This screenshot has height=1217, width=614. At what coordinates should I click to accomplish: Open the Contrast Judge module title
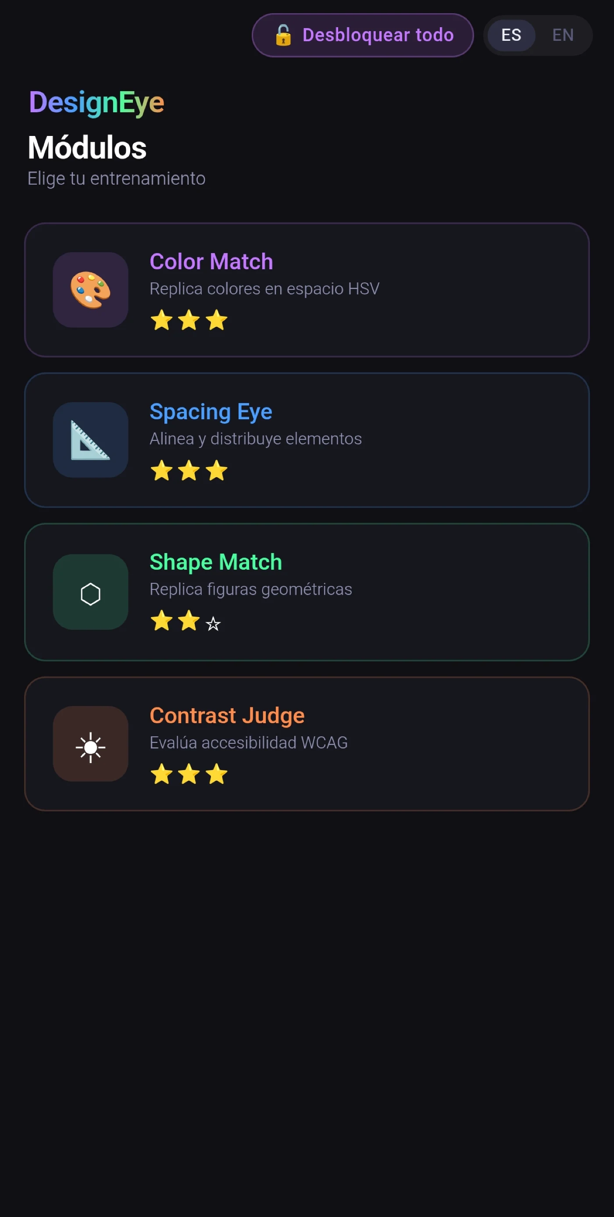tap(227, 716)
